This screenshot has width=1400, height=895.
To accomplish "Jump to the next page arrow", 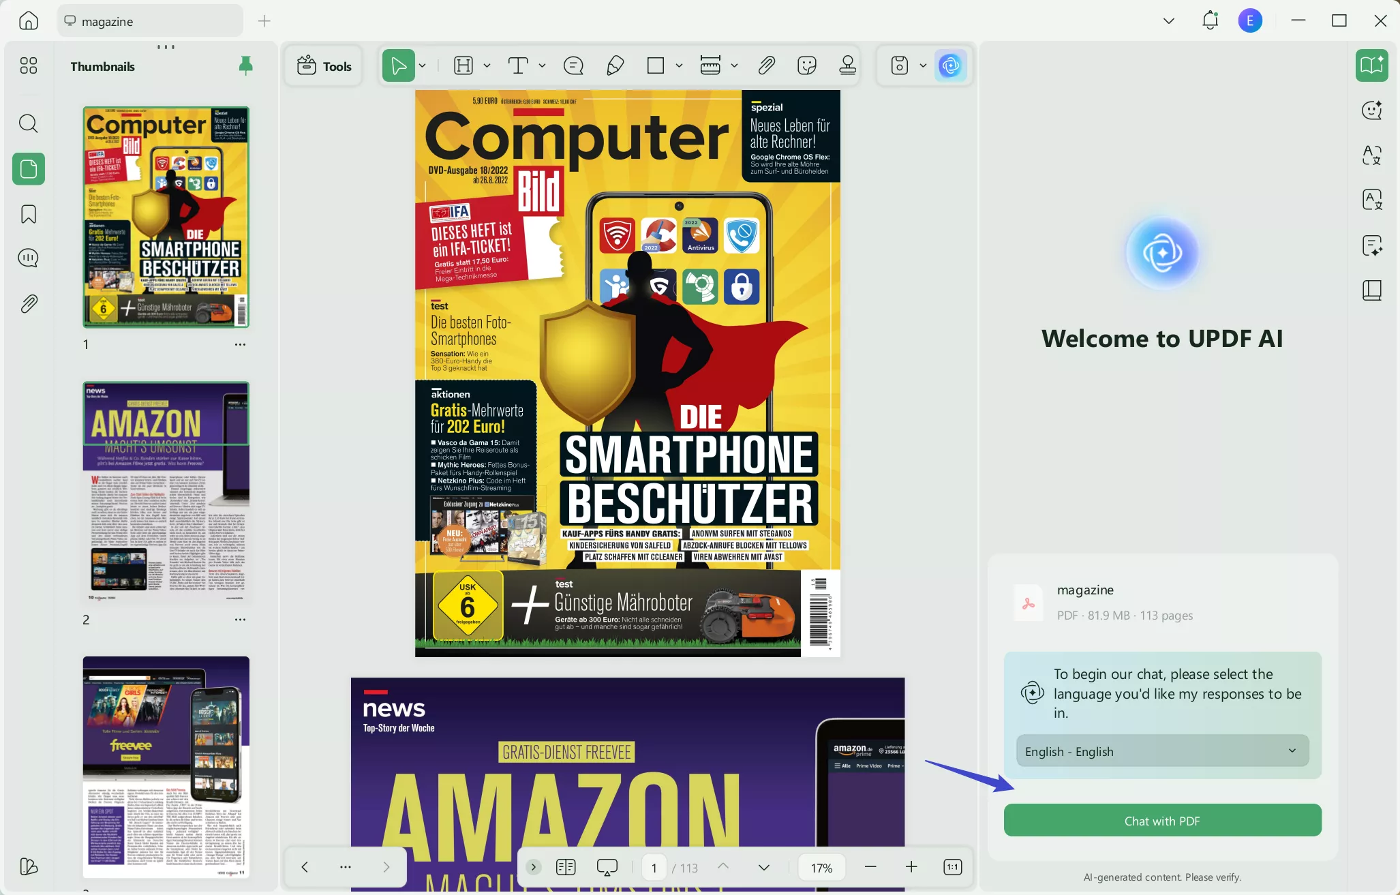I will tap(764, 867).
